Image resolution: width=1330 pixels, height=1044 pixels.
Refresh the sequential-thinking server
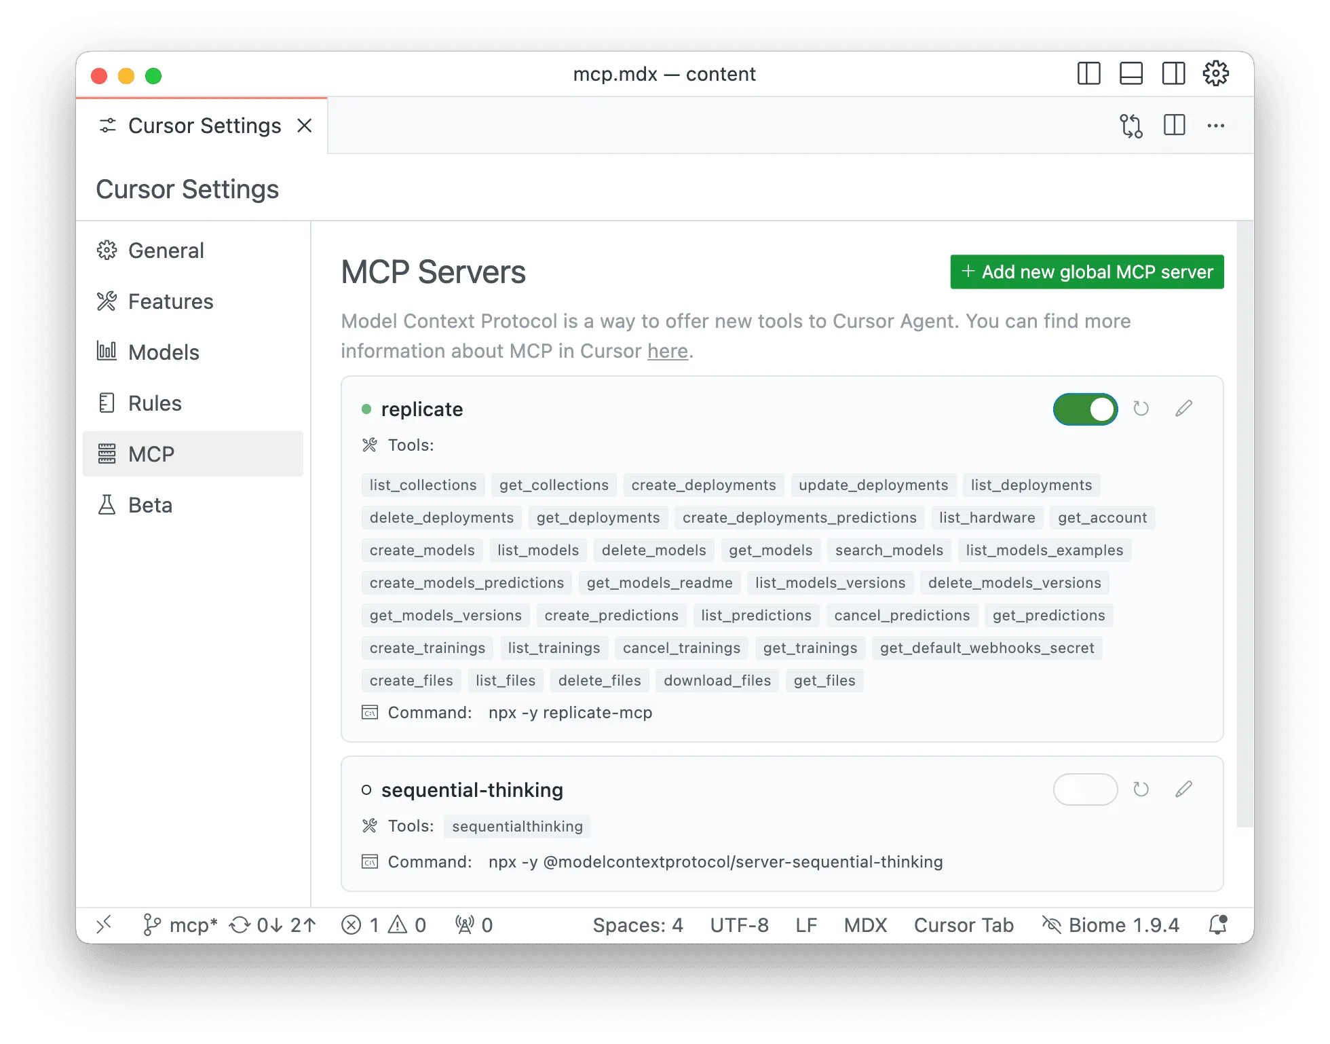coord(1141,789)
